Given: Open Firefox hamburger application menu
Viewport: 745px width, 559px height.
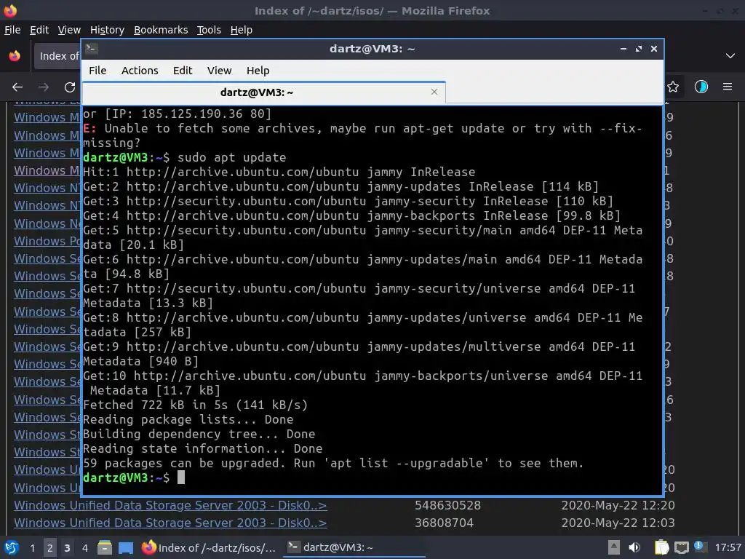Looking at the screenshot, I should click(x=728, y=87).
